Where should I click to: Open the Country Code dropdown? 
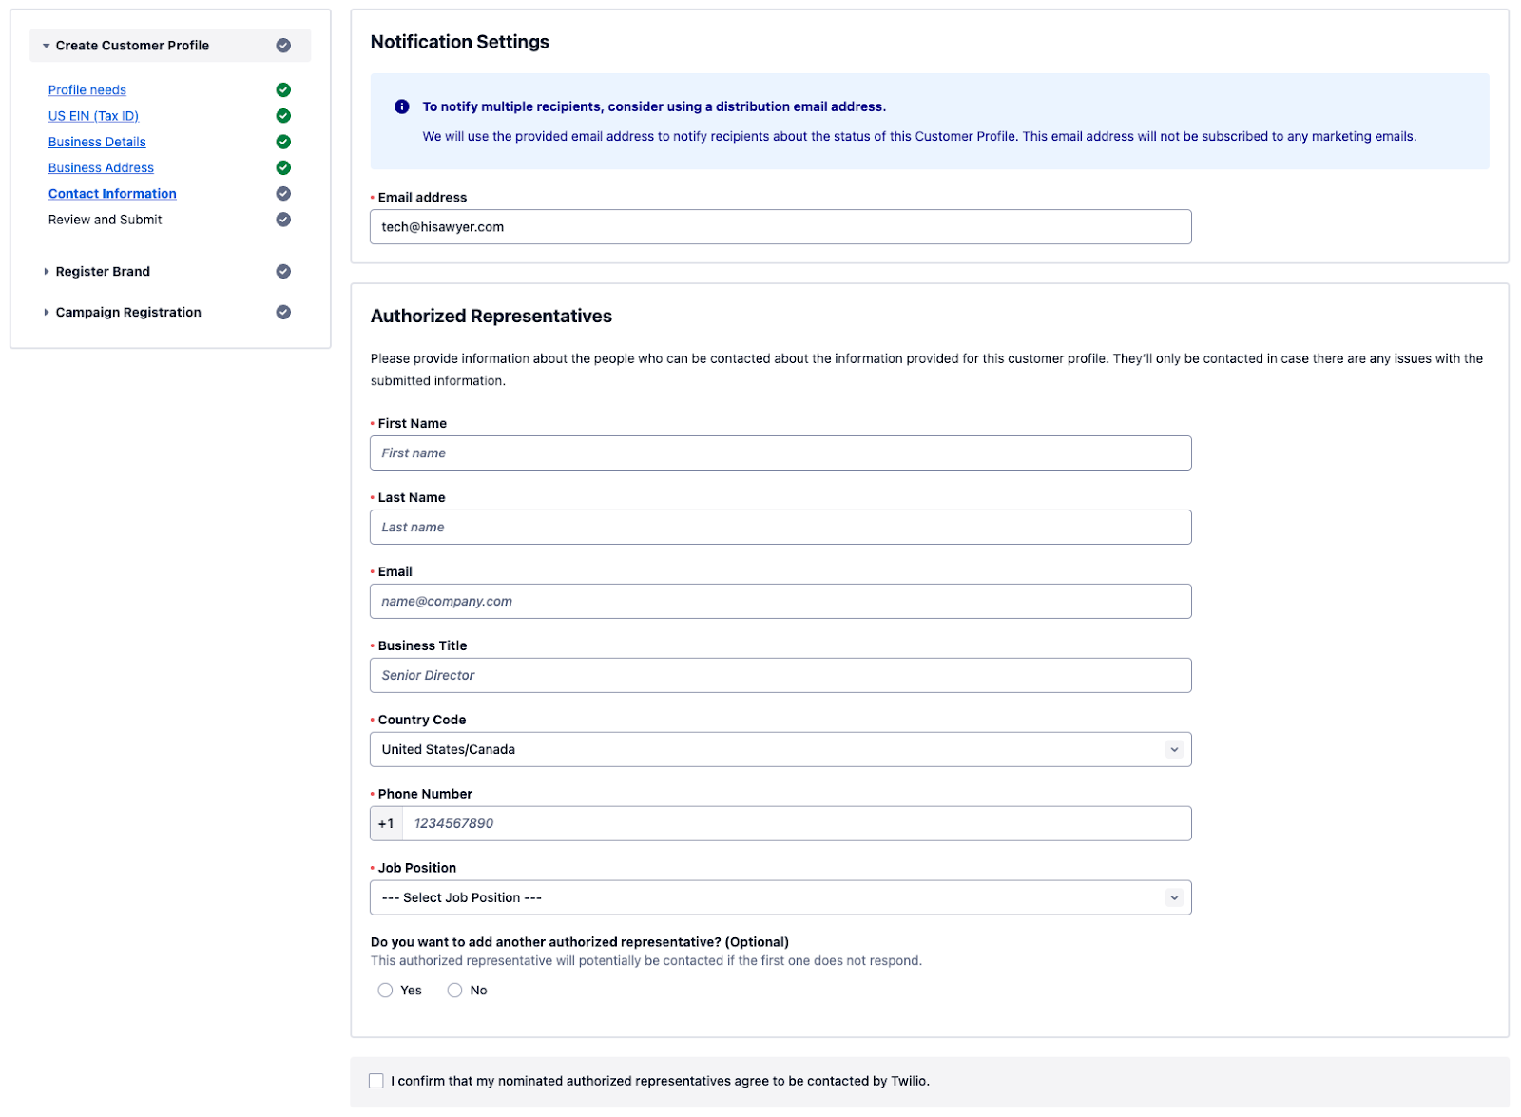tap(780, 750)
